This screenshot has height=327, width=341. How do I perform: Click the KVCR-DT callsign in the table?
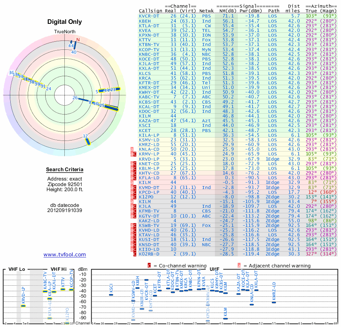[x=149, y=16]
